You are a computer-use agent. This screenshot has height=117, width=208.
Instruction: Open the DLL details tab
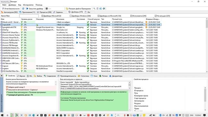30,76
